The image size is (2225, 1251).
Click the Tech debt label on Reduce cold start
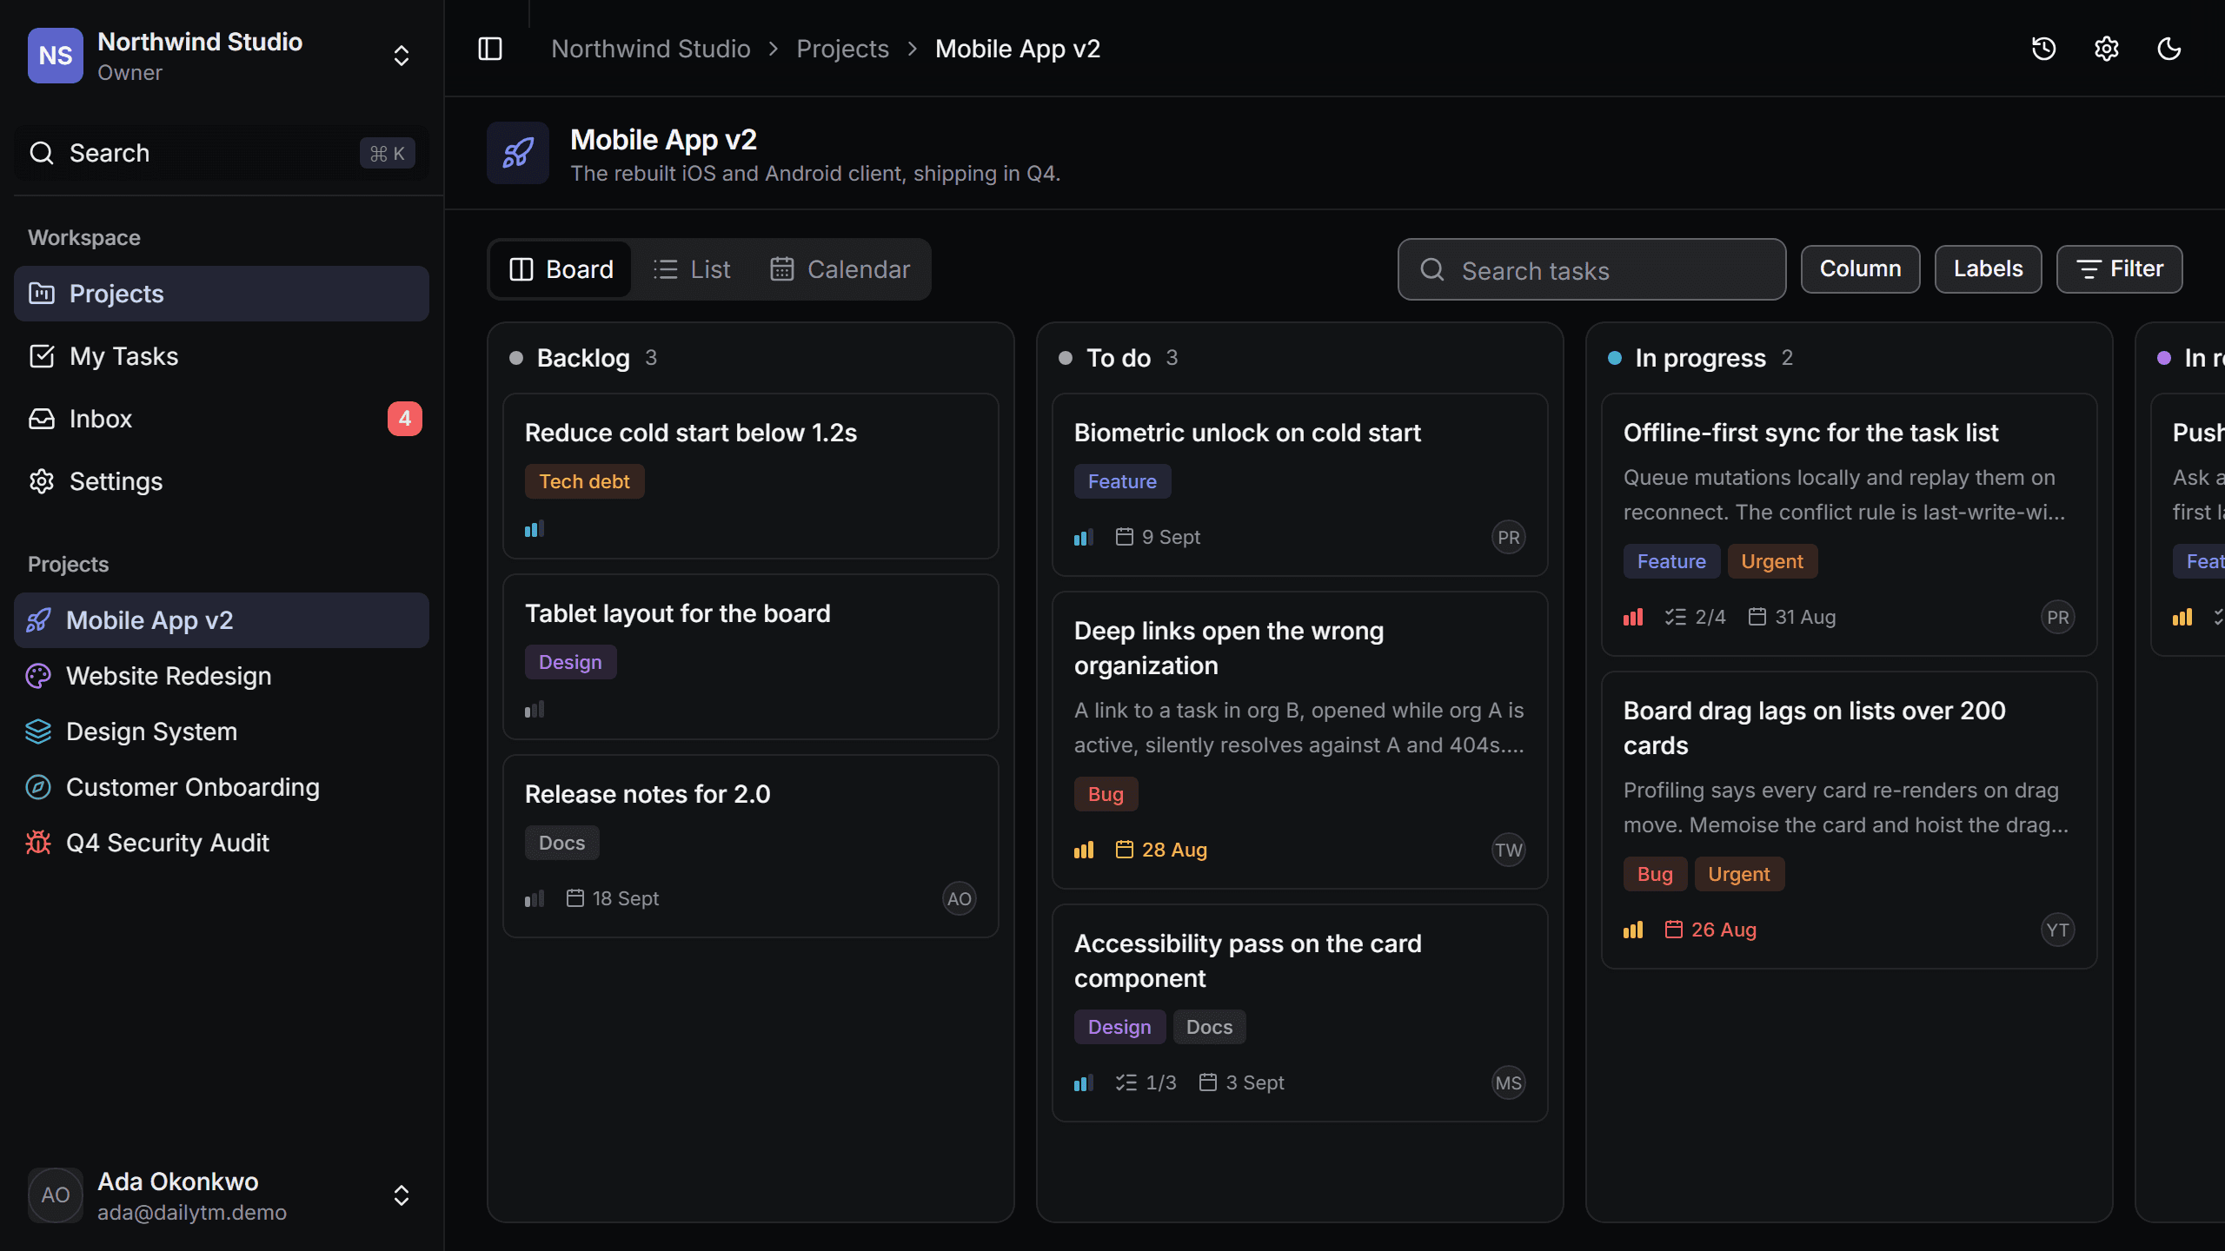[584, 481]
